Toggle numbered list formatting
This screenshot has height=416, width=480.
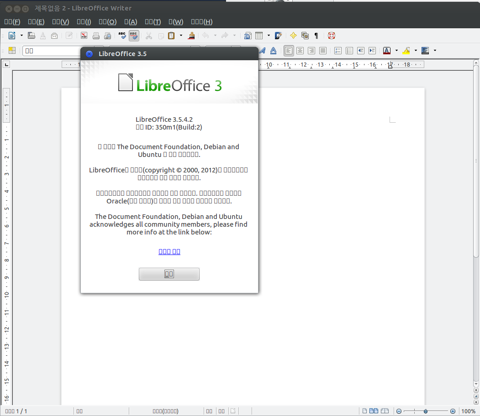(338, 51)
